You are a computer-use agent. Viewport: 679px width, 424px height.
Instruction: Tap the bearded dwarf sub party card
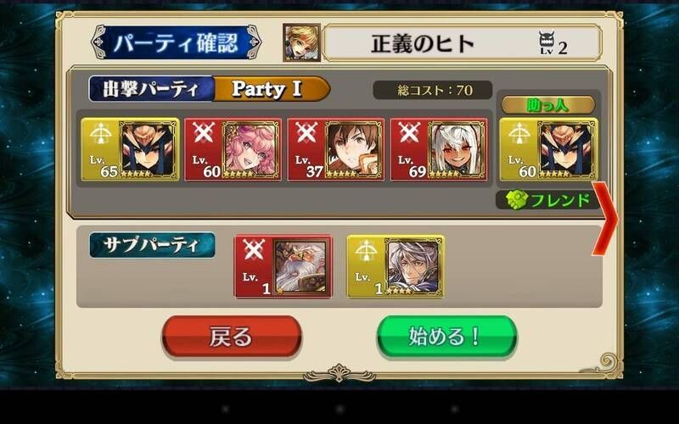click(283, 266)
